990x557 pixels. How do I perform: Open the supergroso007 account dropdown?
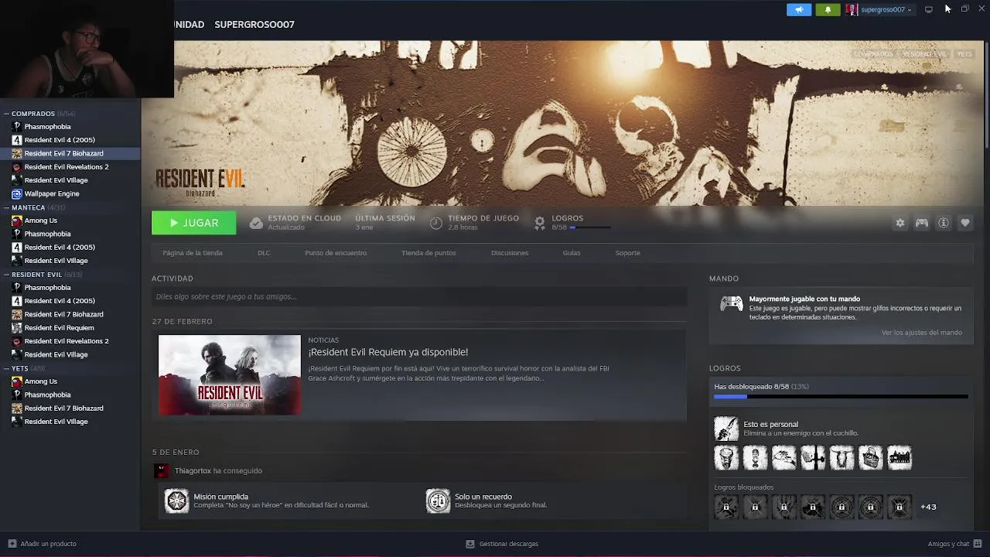[886, 9]
